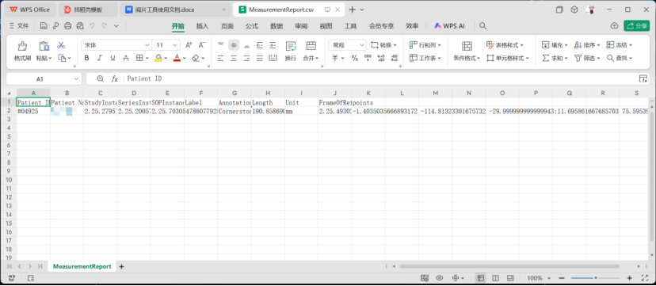Open the WPS AI button
The height and width of the screenshot is (286, 656).
pyautogui.click(x=449, y=26)
